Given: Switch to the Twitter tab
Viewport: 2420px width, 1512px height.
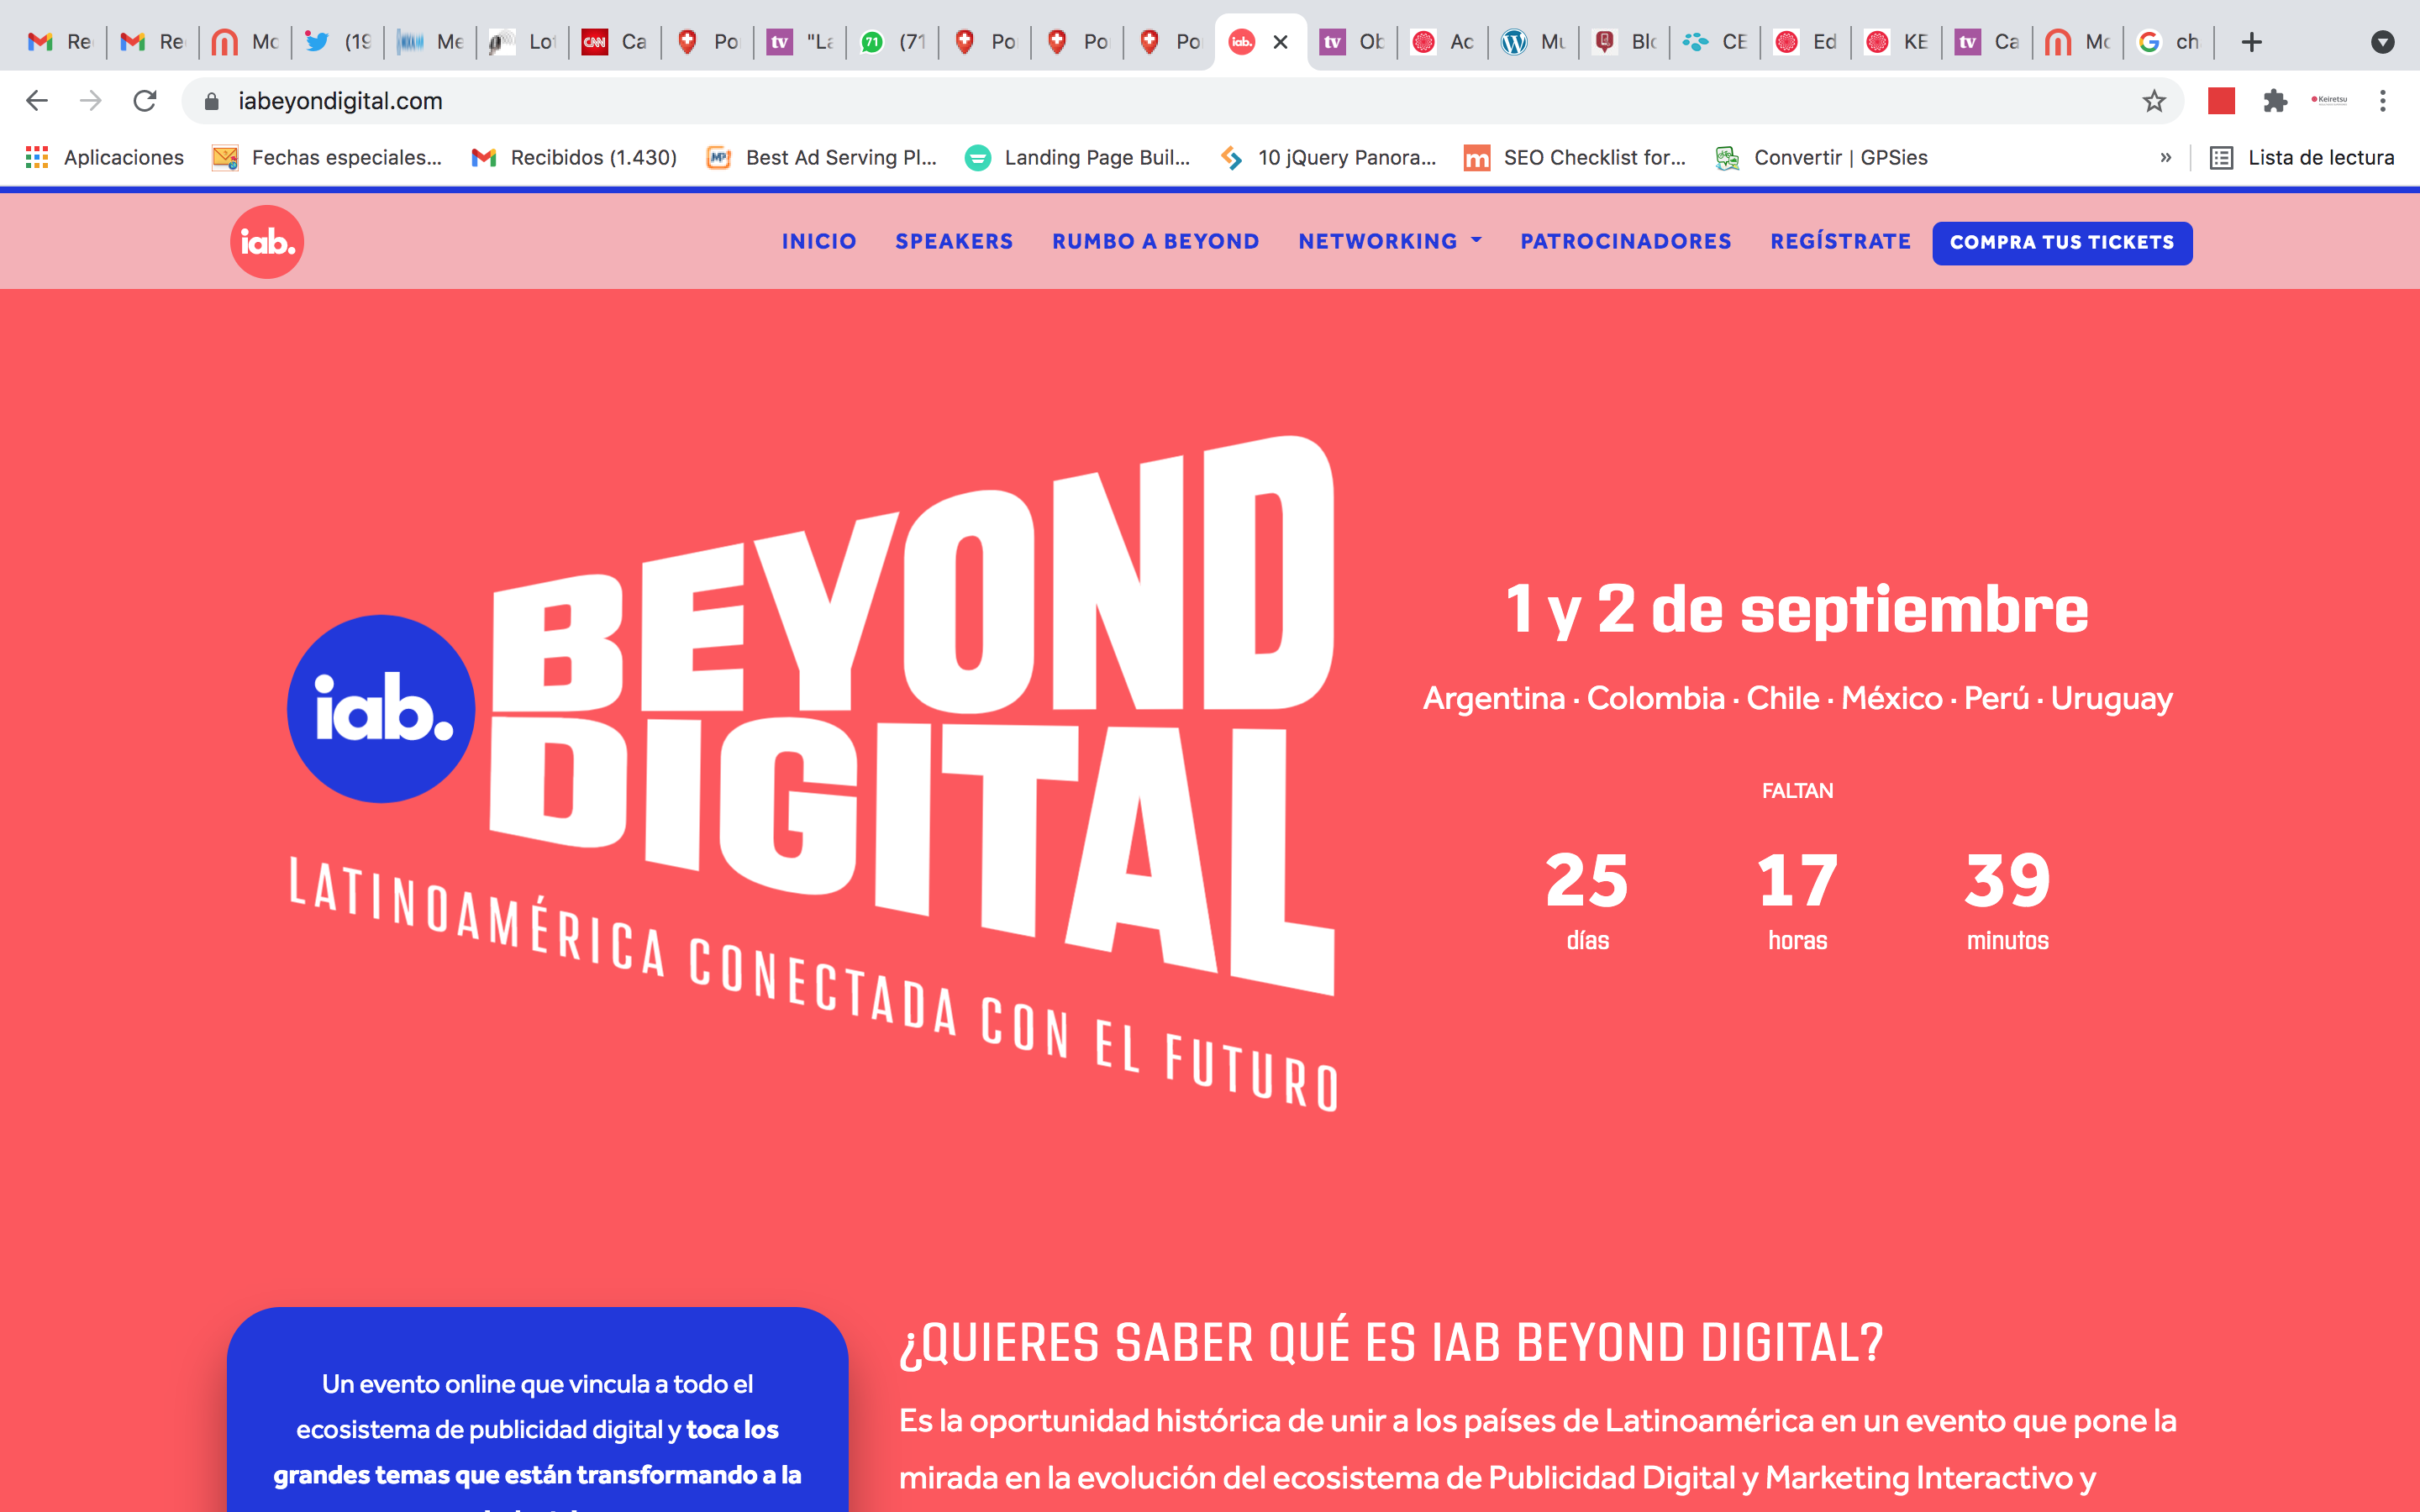Looking at the screenshot, I should 337,42.
